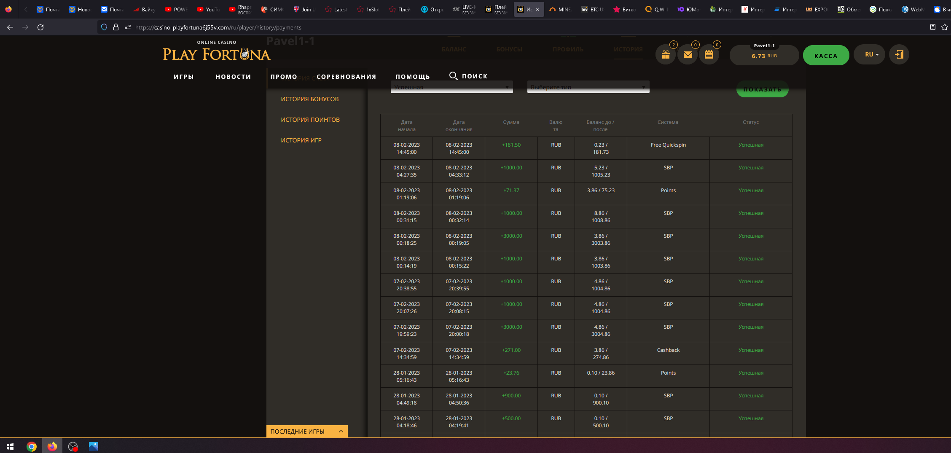Screen dimensions: 951x453
Task: Click the search magnifier icon
Action: click(x=453, y=76)
